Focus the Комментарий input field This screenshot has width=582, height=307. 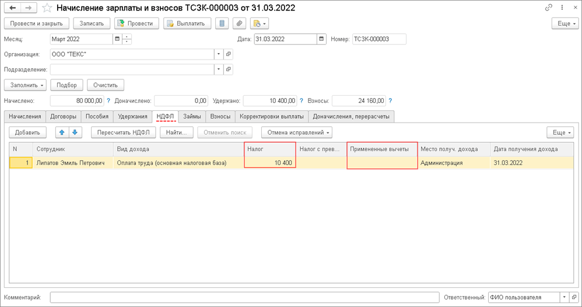click(244, 297)
